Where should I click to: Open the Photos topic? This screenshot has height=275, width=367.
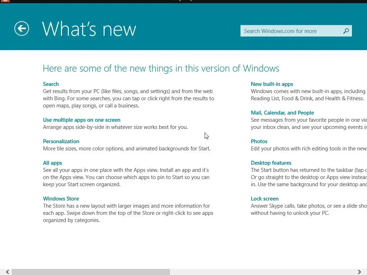click(x=259, y=141)
